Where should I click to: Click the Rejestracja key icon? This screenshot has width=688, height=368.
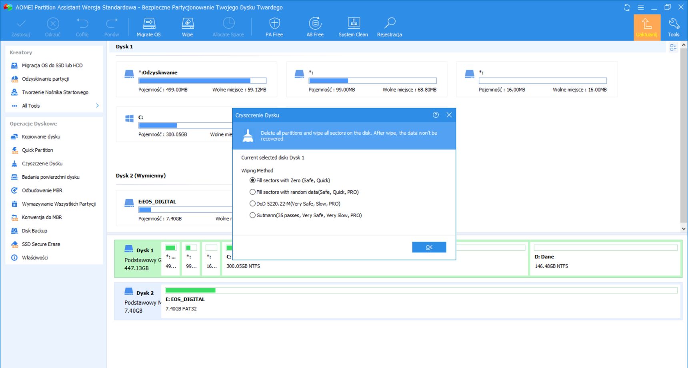point(390,24)
